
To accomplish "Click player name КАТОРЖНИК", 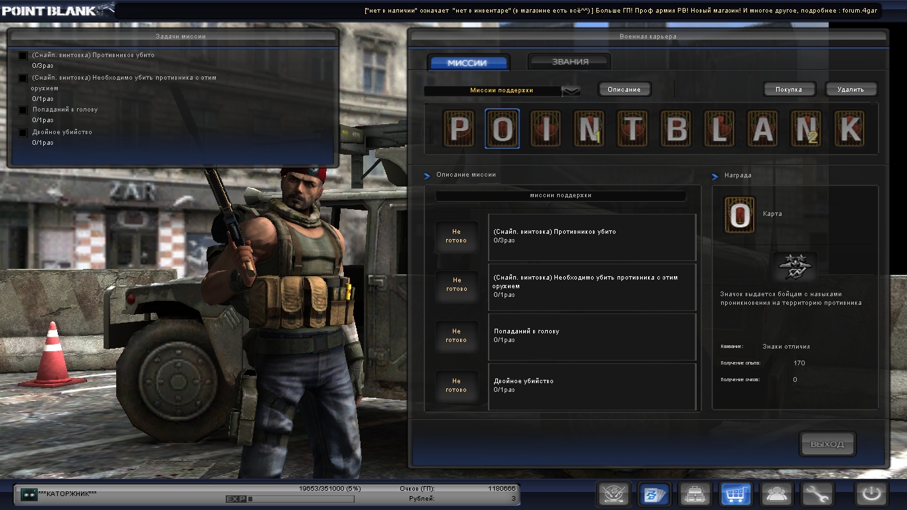I will (68, 494).
